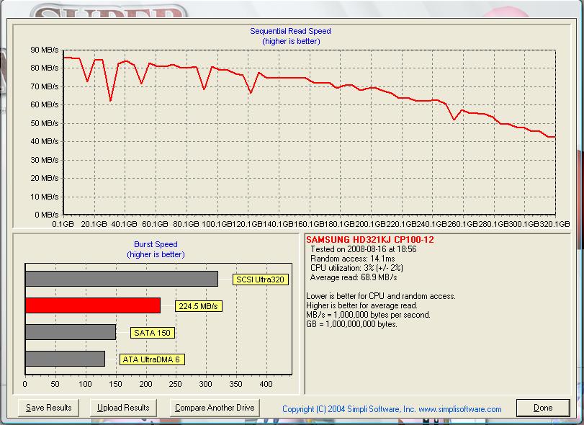Click the Burst Speed chart title
The width and height of the screenshot is (584, 425).
(x=156, y=244)
